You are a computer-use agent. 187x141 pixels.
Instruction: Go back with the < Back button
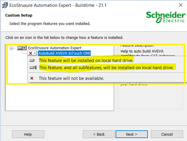pos(99,134)
